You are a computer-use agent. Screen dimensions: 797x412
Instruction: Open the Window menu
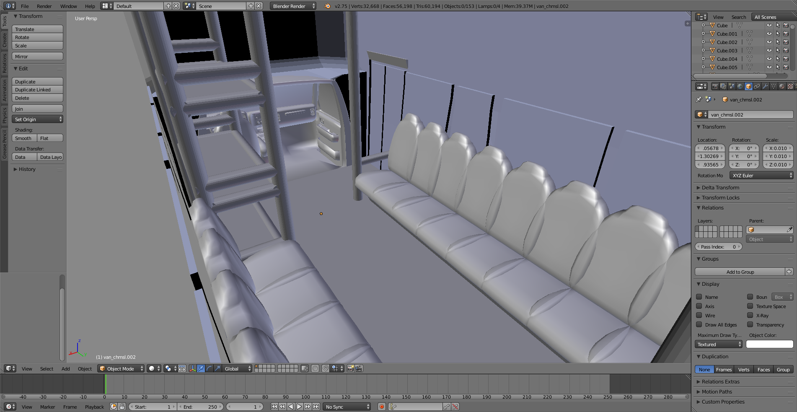[x=68, y=6]
